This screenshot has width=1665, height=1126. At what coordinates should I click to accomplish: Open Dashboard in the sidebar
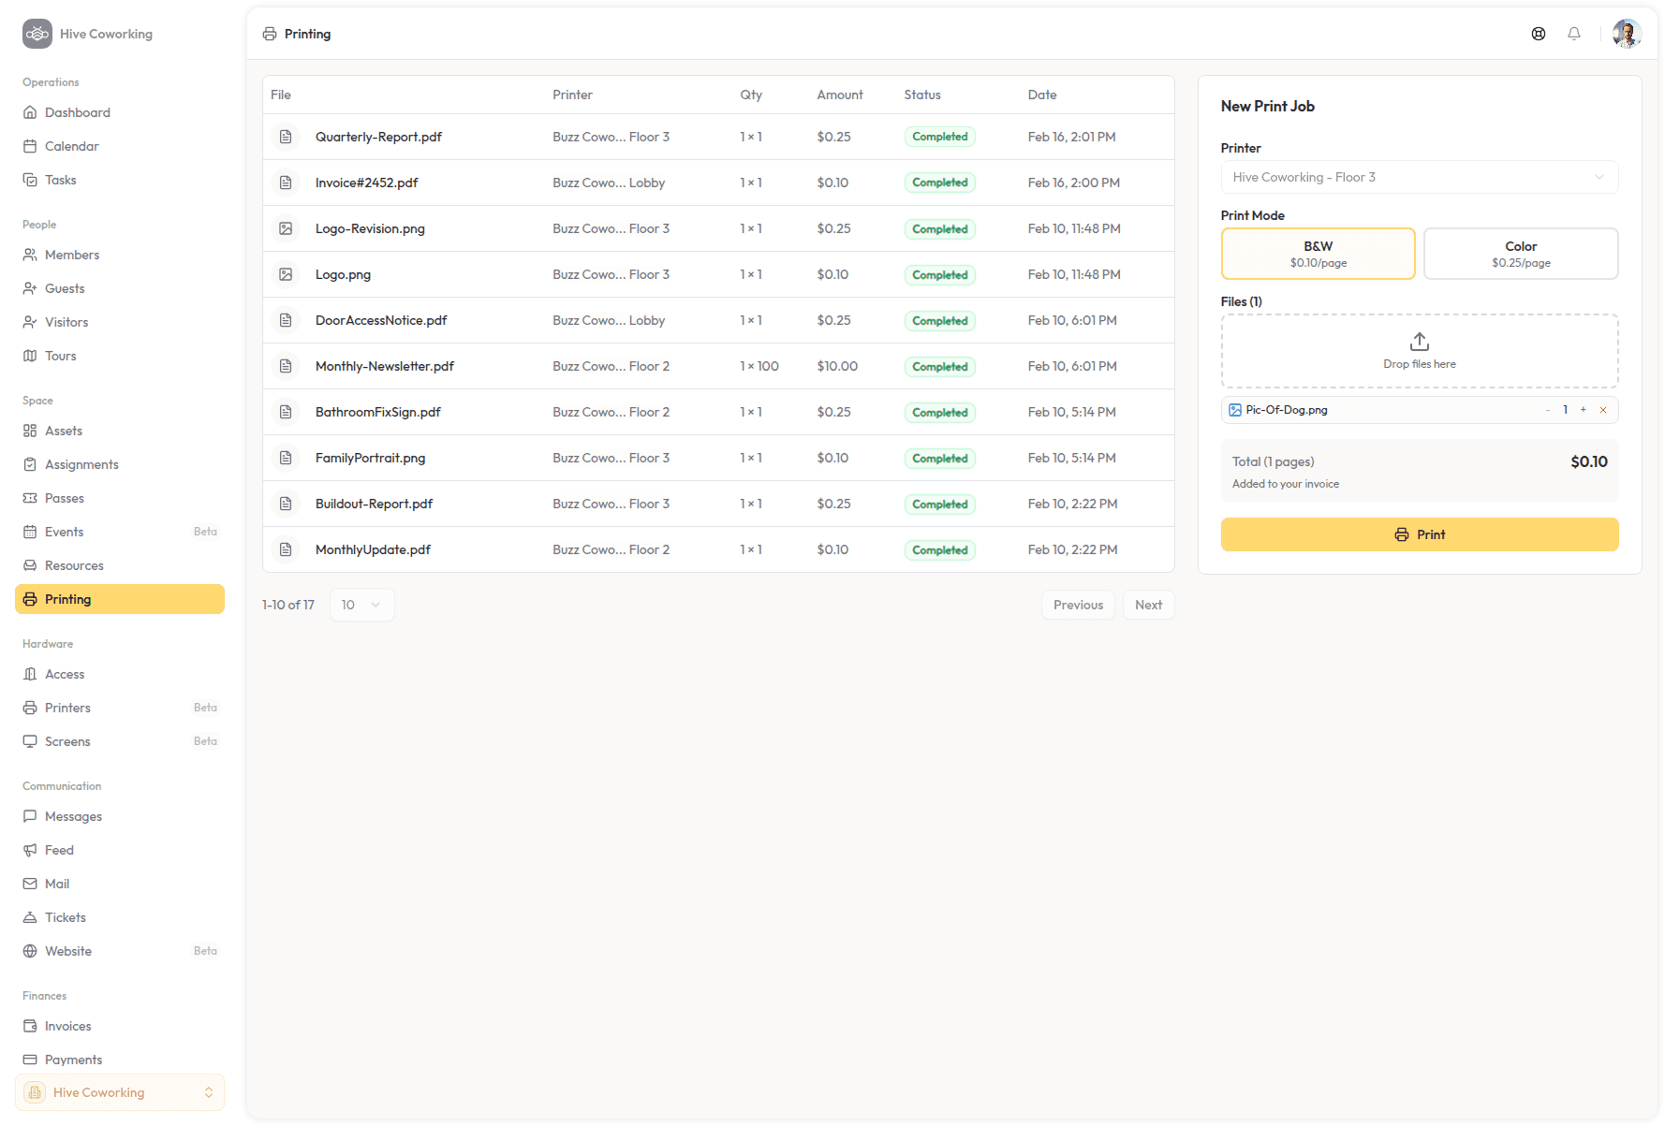120,112
